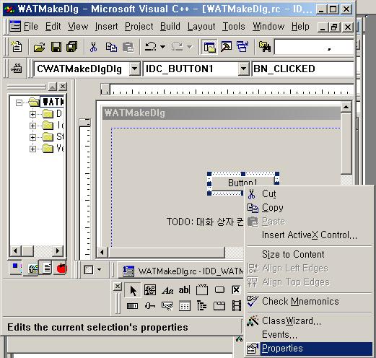This screenshot has height=358, width=376.
Task: Toggle the Workspace window toolbar button
Action: pyautogui.click(x=209, y=46)
